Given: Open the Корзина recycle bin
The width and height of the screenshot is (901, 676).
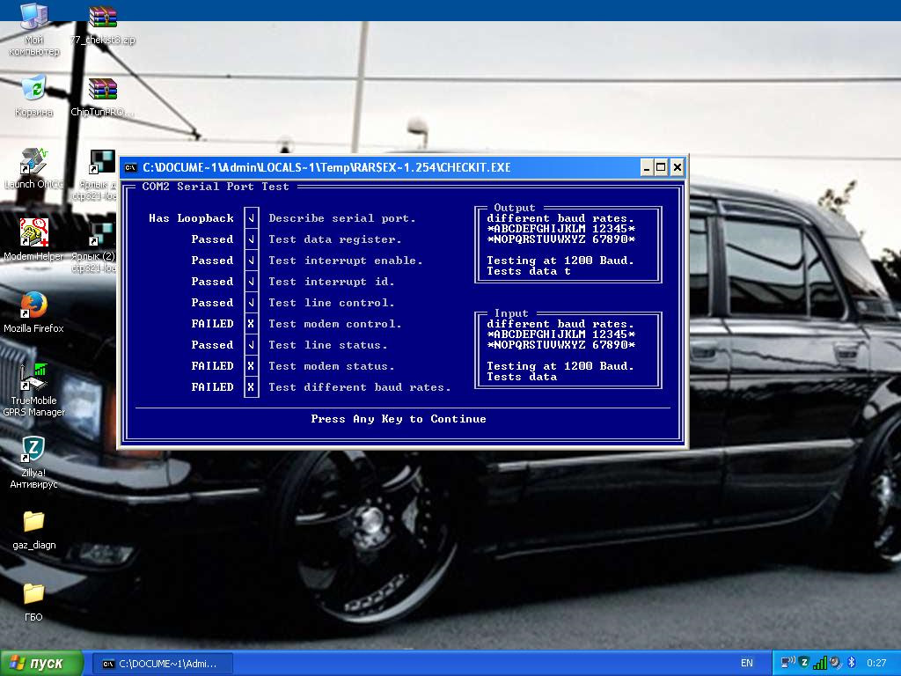Looking at the screenshot, I should pos(33,88).
